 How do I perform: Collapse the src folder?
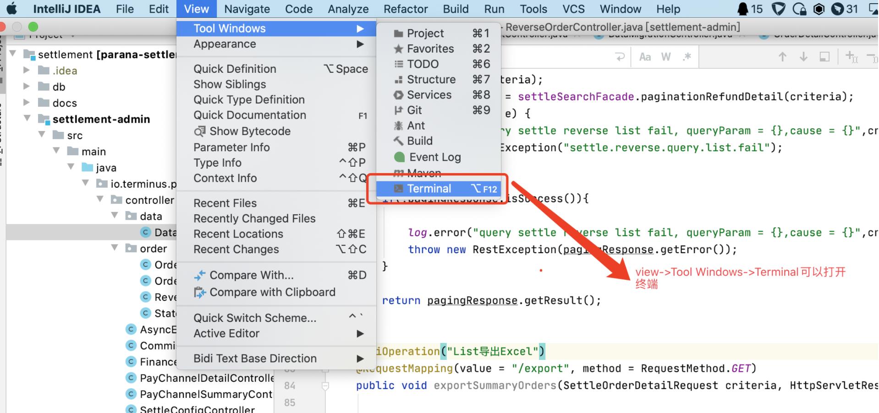click(42, 135)
